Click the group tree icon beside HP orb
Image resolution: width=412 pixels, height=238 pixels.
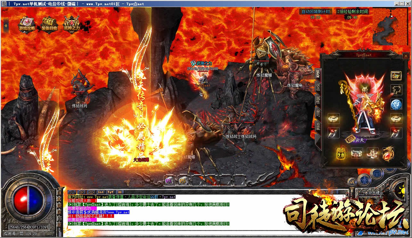pyautogui.click(x=59, y=200)
